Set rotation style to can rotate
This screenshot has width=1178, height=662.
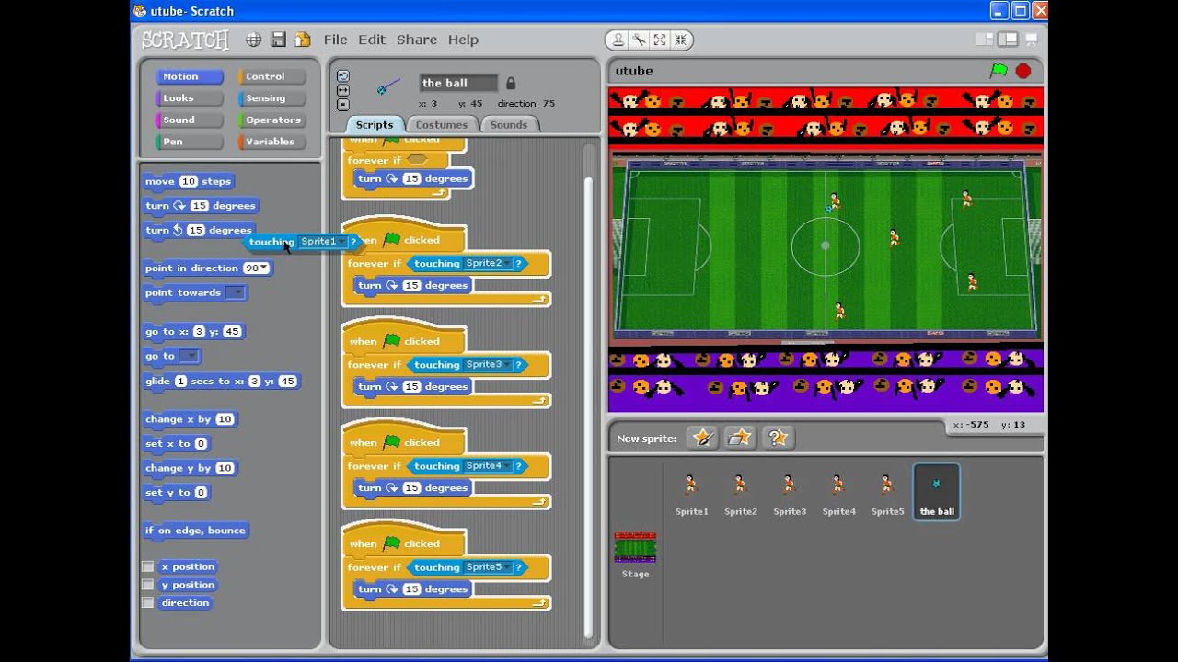coord(343,76)
